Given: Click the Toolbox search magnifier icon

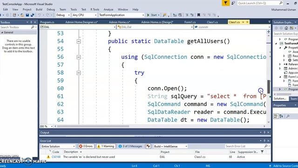Looking at the screenshot, I should click(x=33, y=27).
